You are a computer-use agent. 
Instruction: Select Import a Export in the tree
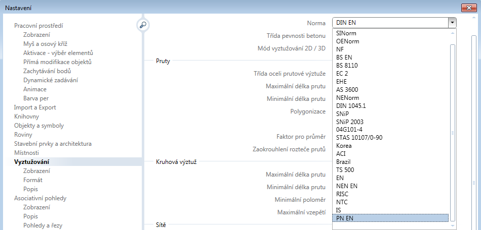35,107
